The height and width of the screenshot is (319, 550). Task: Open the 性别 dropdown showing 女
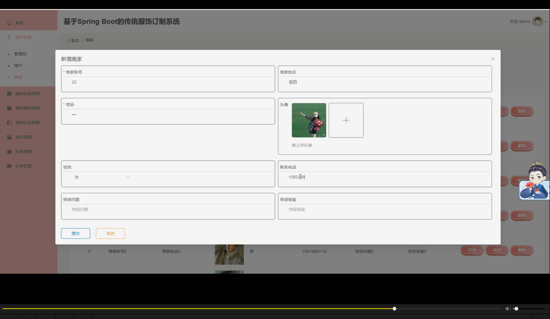102,177
